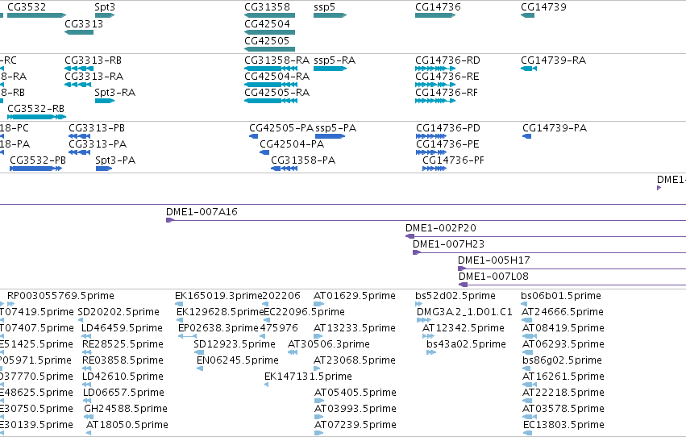Click EST SD20202.5prime

[81, 320]
